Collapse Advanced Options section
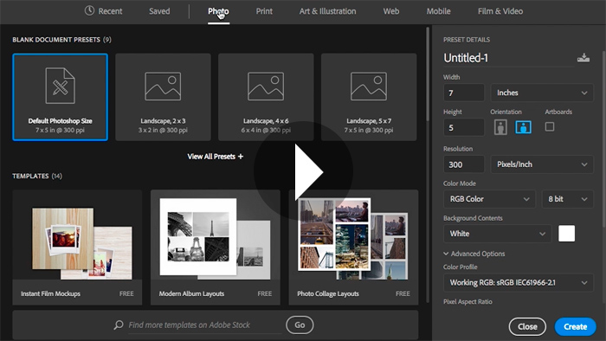 tap(474, 254)
